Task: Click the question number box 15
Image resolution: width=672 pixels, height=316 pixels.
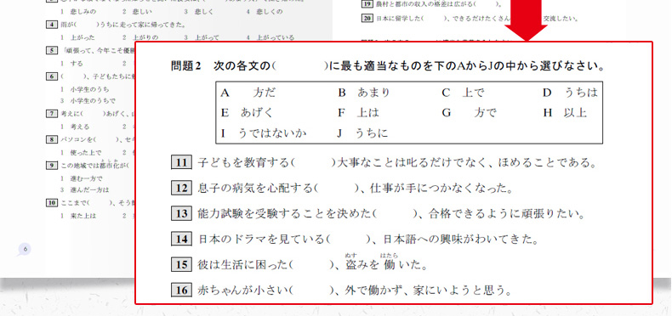Action: point(181,265)
